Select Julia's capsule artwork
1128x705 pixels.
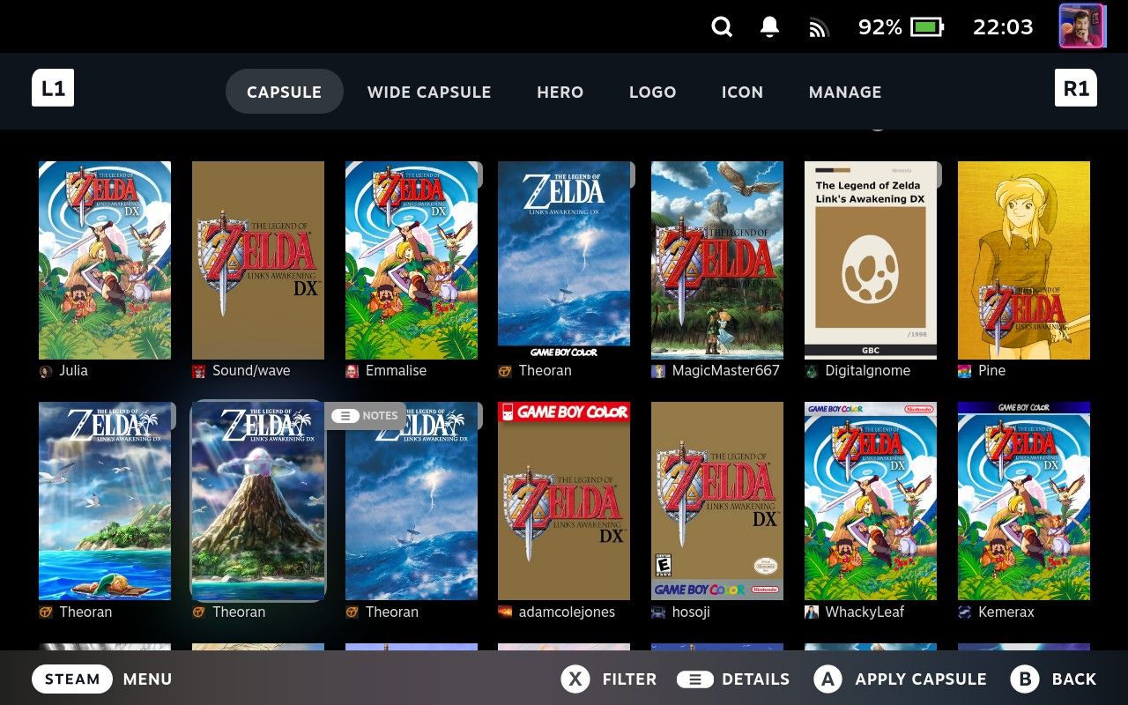(105, 260)
